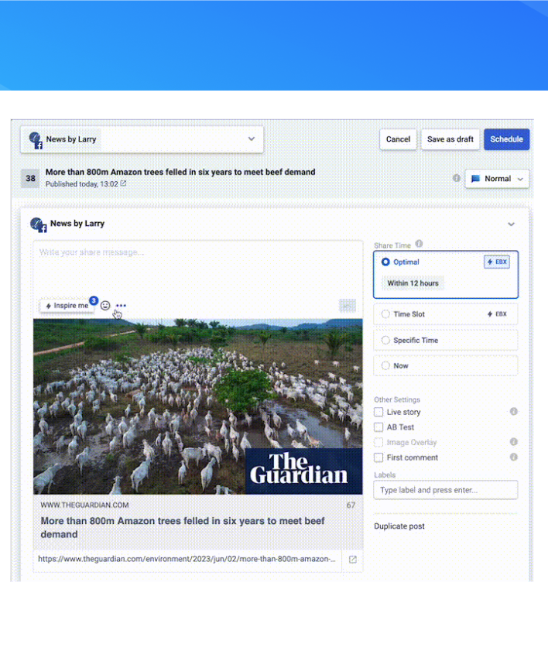Click info icon for Live story

click(513, 412)
